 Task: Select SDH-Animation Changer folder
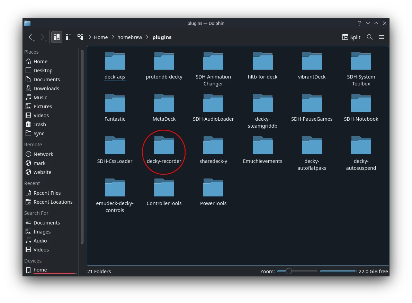213,69
